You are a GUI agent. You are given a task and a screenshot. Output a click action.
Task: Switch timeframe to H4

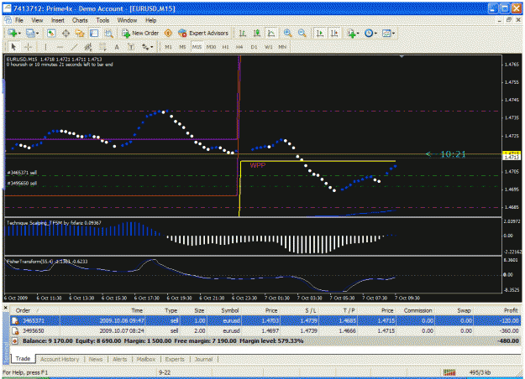(239, 47)
